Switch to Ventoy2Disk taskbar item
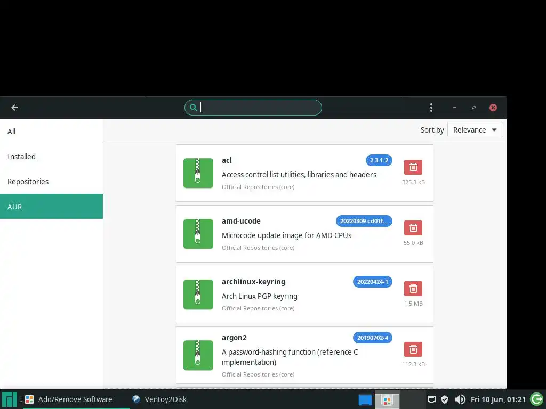546x409 pixels. coord(160,399)
